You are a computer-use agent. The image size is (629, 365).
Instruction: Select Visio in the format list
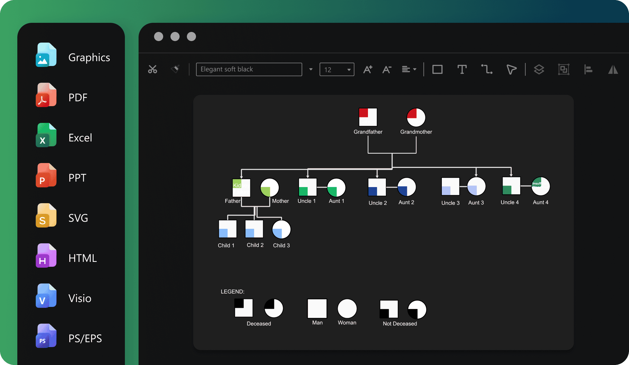tap(80, 298)
